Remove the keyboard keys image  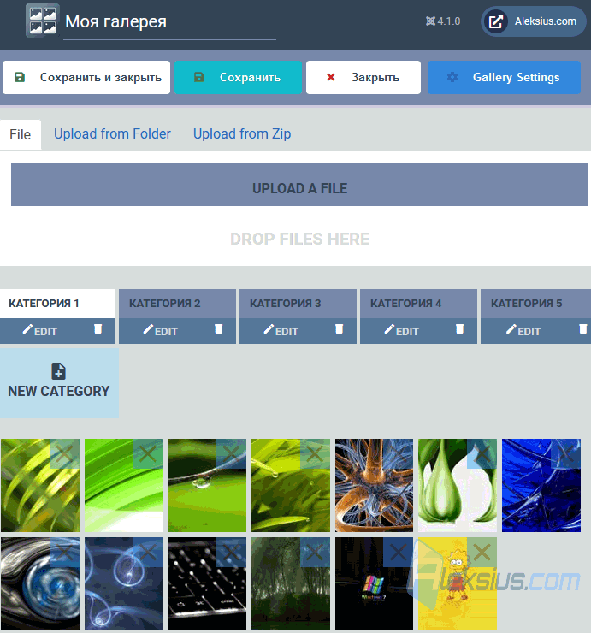[231, 552]
